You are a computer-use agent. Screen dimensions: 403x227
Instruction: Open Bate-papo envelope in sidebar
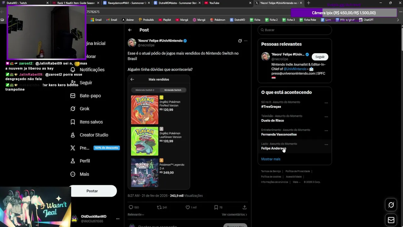(73, 96)
